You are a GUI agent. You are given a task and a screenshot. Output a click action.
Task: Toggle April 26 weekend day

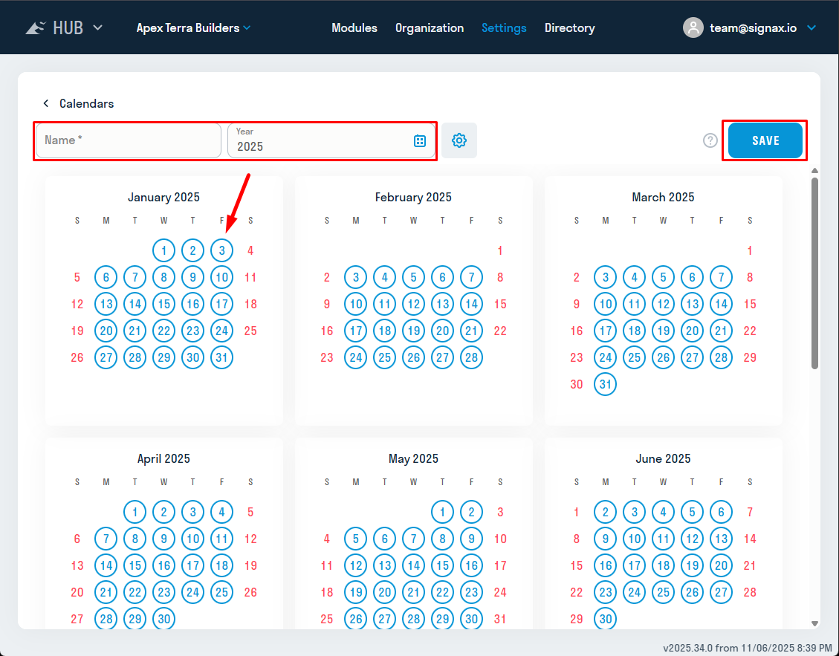pos(250,592)
